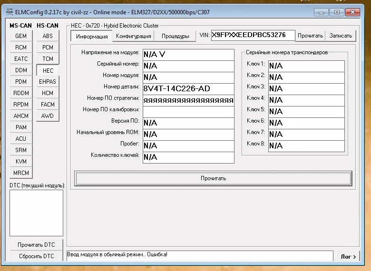This screenshot has width=371, height=271.
Task: Click the Ключ 2 field
Action: (306, 77)
